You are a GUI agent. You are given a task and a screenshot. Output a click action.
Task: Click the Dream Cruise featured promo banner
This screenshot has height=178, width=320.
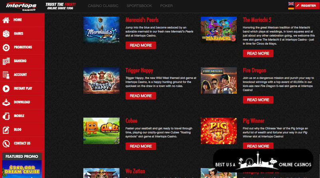coord(22,169)
